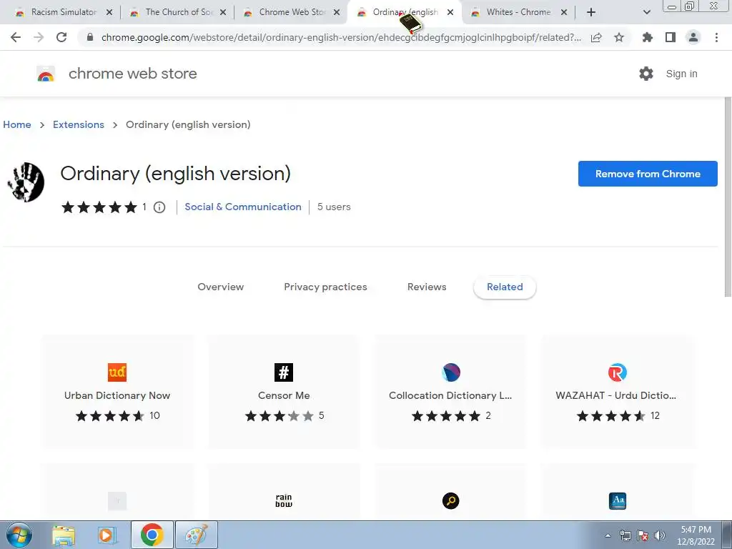Go to Extensions breadcrumb link
732x549 pixels.
[x=79, y=124]
